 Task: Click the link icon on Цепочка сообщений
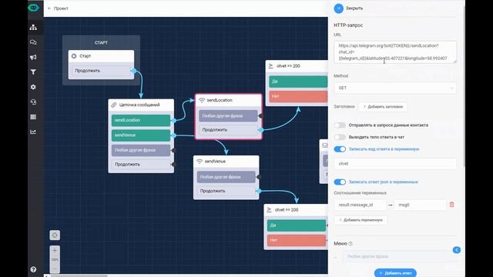coord(114,105)
